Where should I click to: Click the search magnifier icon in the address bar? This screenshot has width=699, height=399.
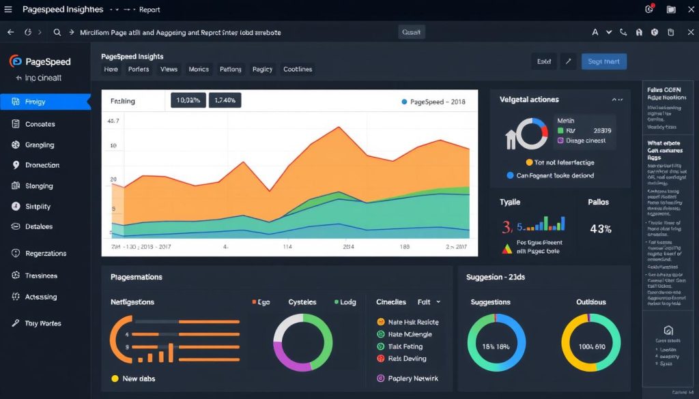pos(57,32)
